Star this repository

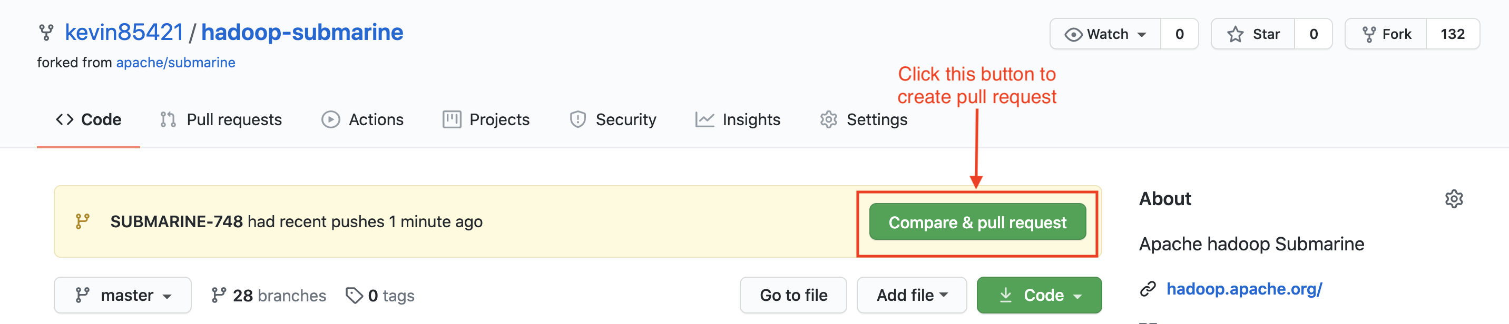[x=1253, y=34]
